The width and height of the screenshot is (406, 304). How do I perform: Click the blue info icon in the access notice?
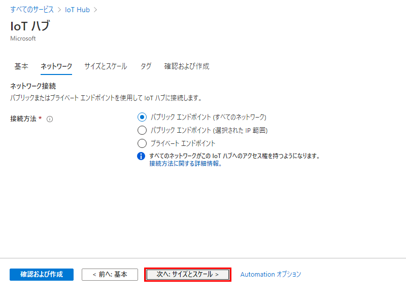pos(142,156)
